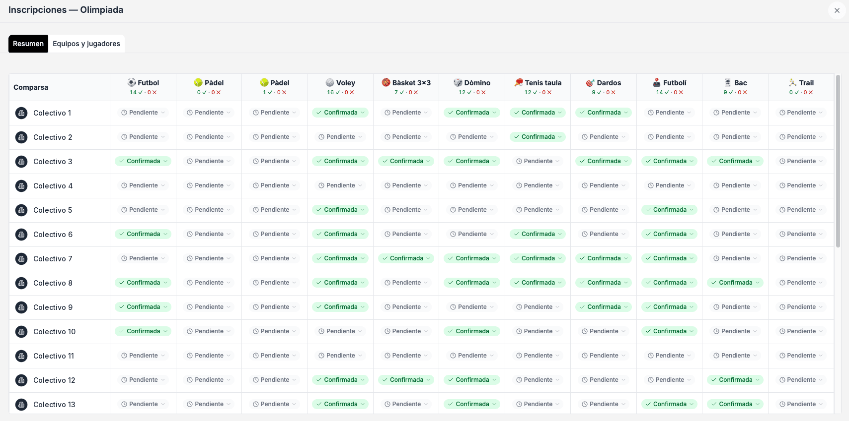Change Colectivo 2 Tenis taula status
849x421 pixels.
[538, 137]
